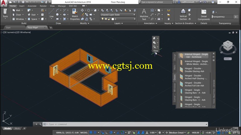Click the command line customize wrench icon
This screenshot has width=241, height=135.
click(x=40, y=124)
